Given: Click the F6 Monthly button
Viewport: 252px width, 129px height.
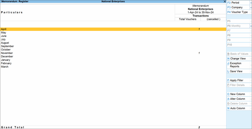Looking at the screenshot, I should point(238,26).
